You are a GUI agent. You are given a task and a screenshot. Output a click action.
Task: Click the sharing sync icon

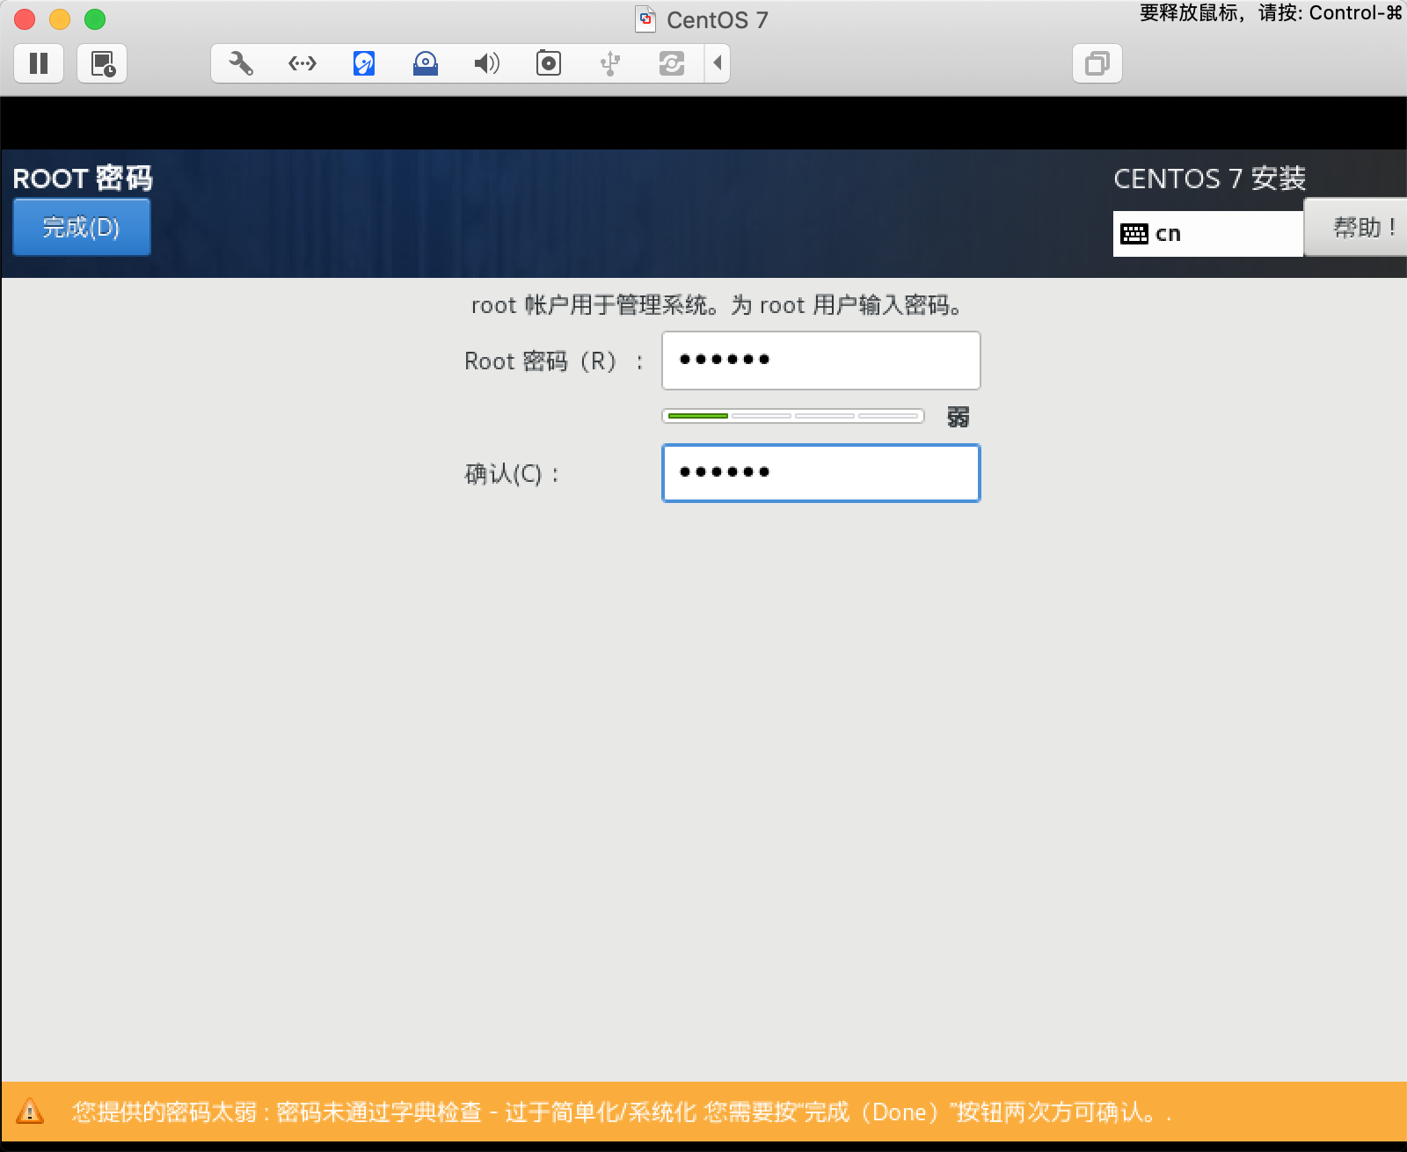coord(672,63)
